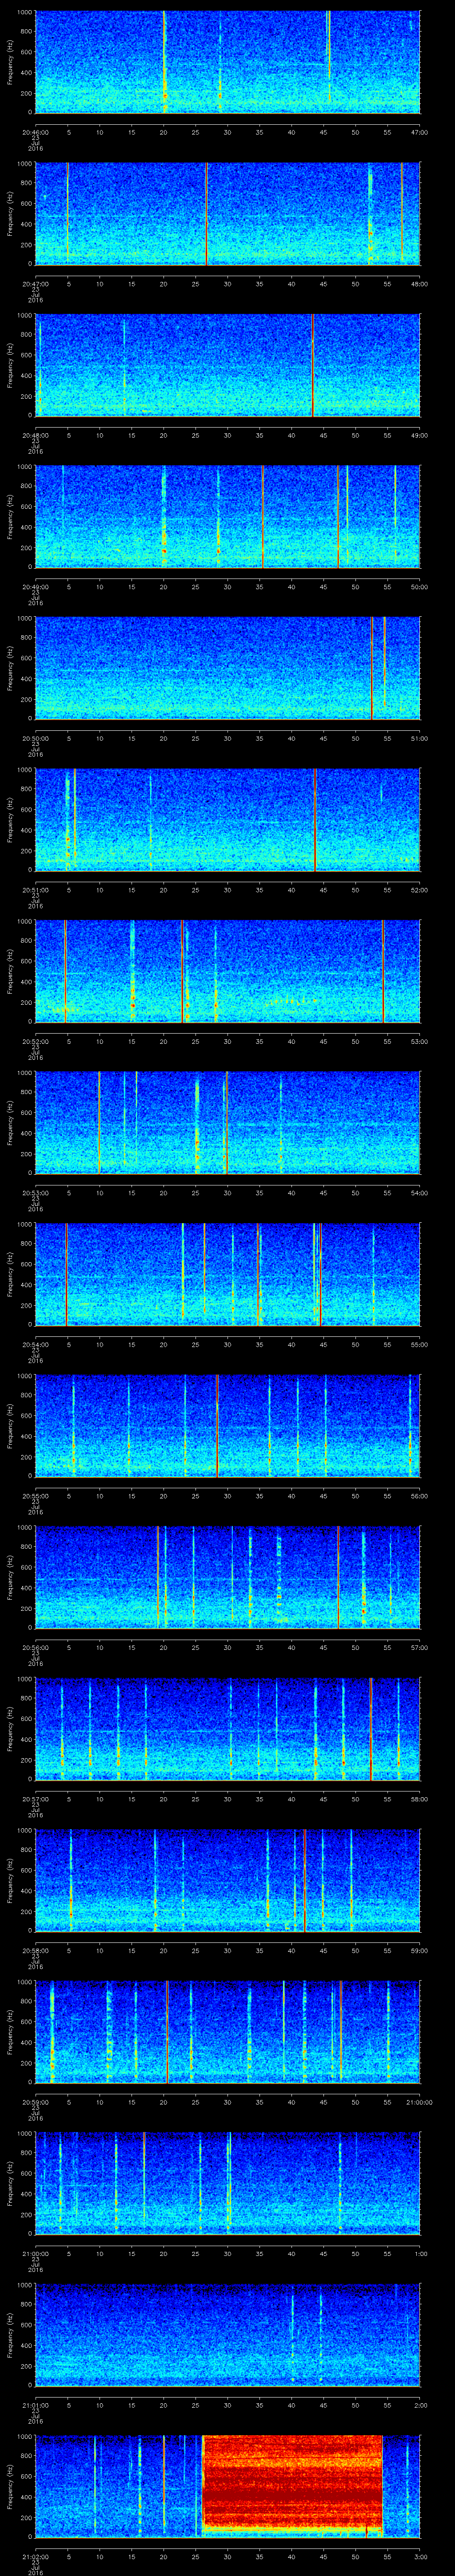Click the 20:50:00 start time label

(x=35, y=738)
